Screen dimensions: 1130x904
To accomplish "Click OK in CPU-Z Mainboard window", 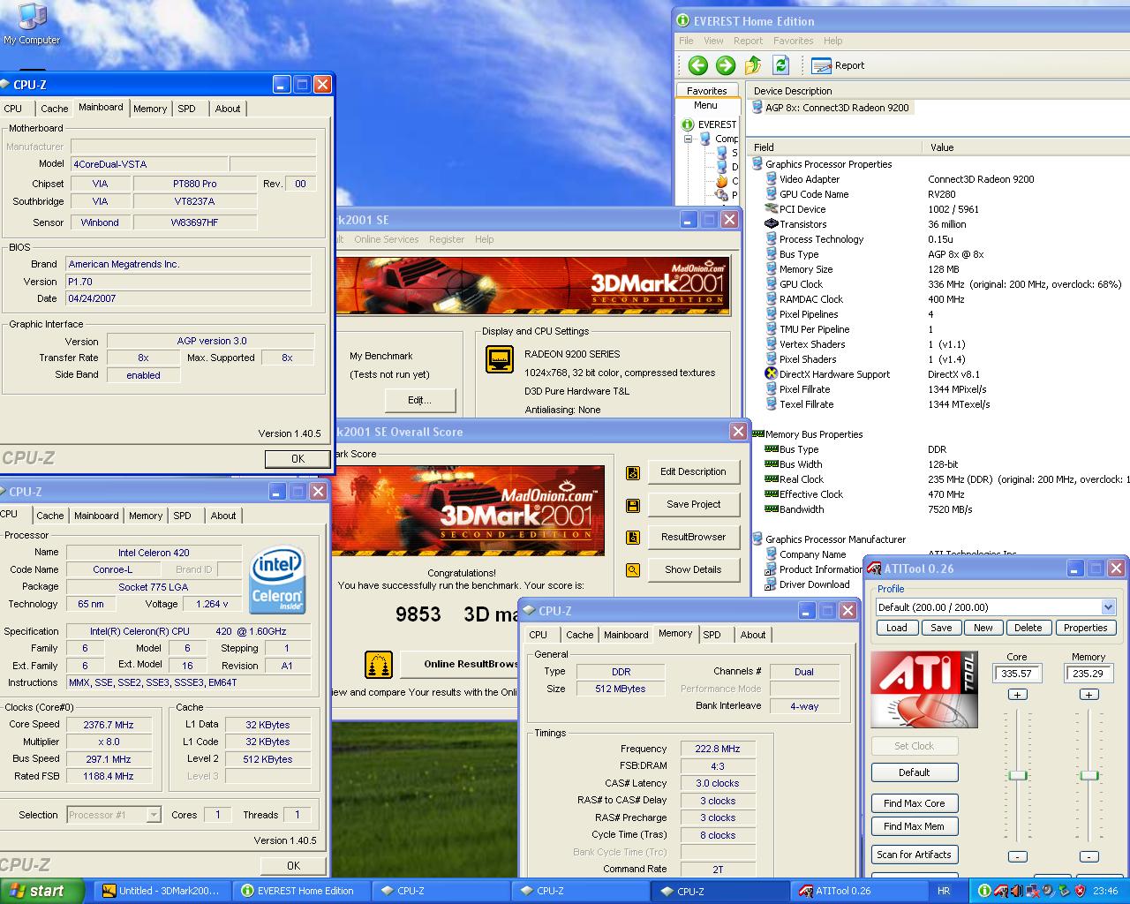I will (298, 459).
